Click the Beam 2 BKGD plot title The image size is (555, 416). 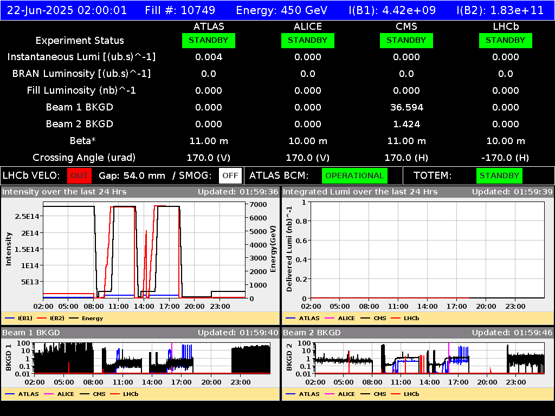(312, 333)
